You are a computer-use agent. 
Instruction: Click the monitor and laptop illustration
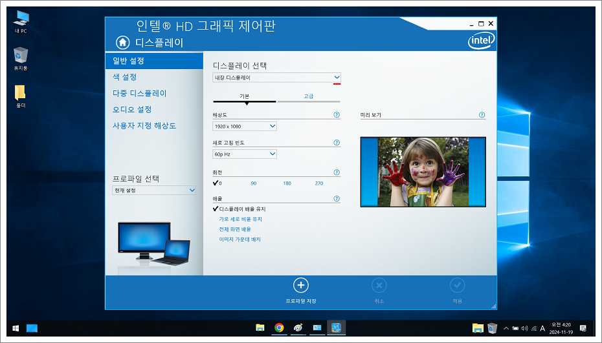pos(154,244)
